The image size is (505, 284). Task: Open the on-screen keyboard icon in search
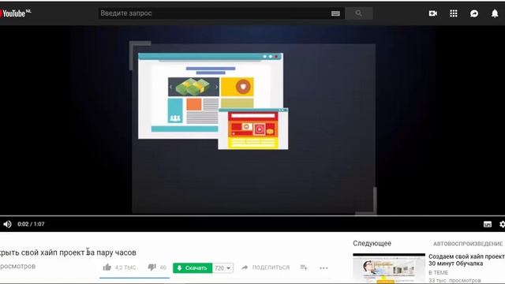pos(335,13)
